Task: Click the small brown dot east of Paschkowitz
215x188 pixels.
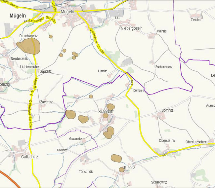Action: tap(51, 36)
